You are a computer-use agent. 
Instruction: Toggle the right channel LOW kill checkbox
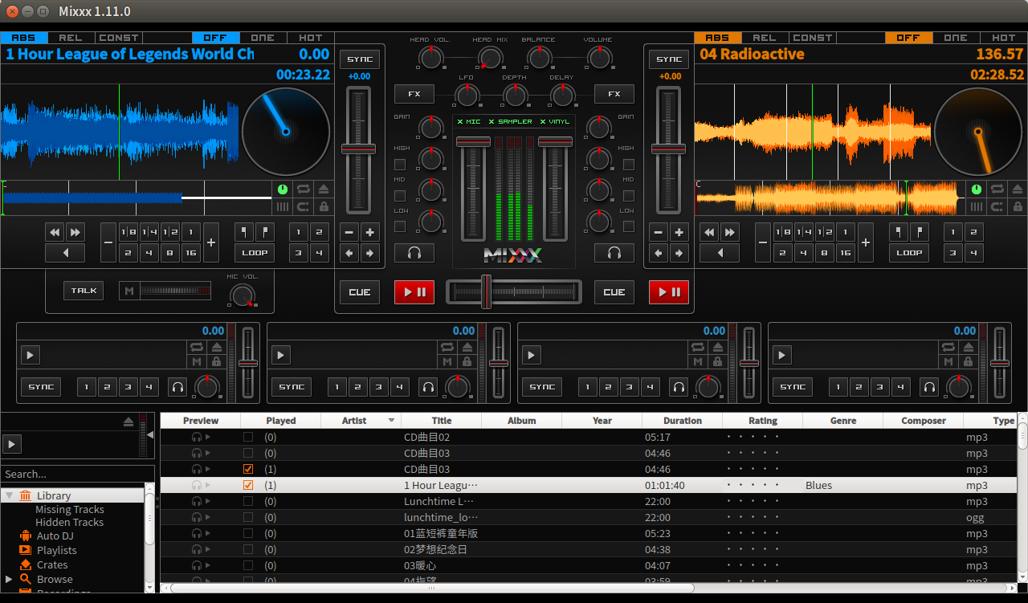point(629,226)
